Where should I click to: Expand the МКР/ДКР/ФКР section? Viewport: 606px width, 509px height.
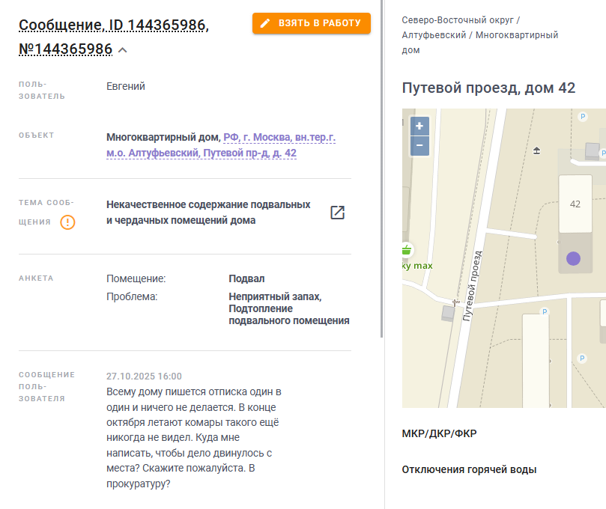(x=439, y=433)
